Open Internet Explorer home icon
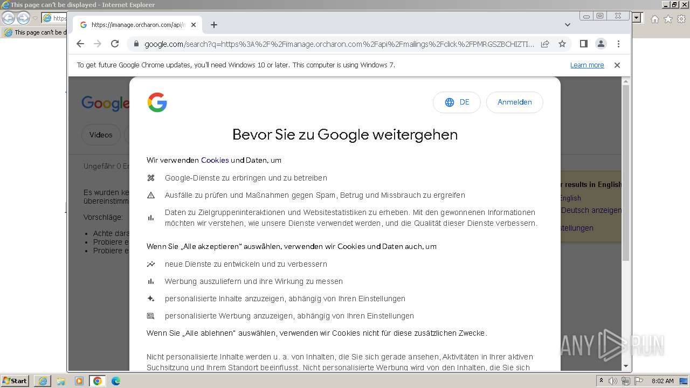690x388 pixels. (654, 19)
